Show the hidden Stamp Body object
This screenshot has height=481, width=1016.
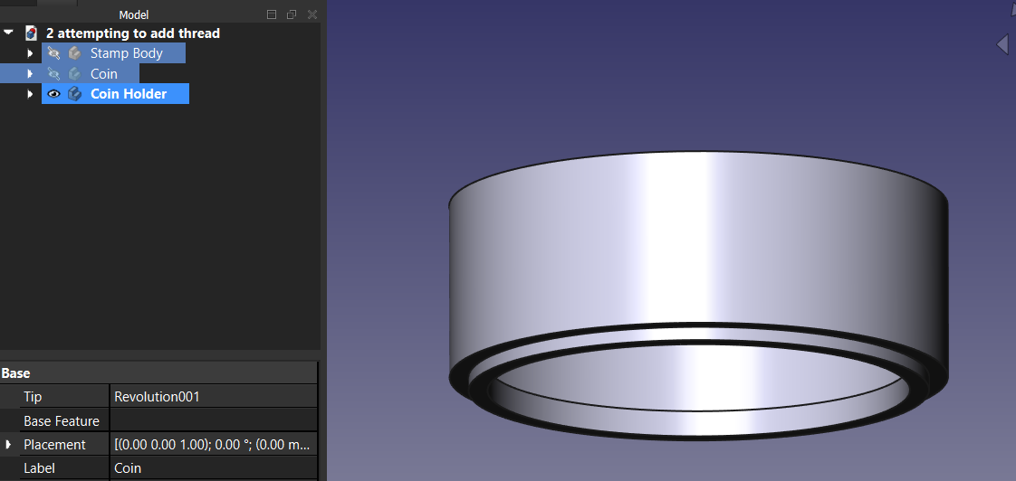[53, 53]
